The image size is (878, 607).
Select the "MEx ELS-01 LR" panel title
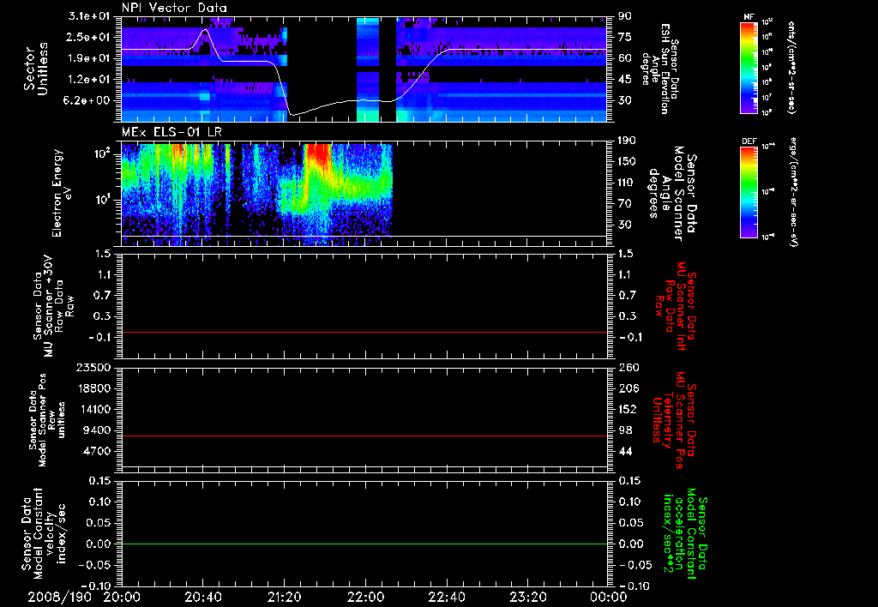(171, 133)
